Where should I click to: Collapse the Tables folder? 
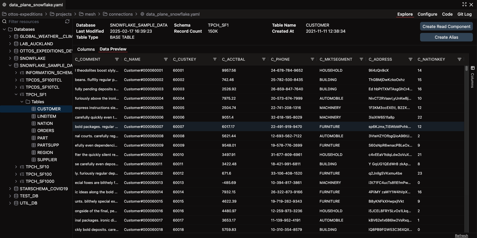[x=22, y=102]
